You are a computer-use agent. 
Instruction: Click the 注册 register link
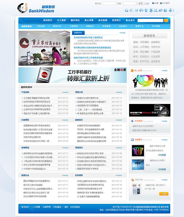click(147, 3)
